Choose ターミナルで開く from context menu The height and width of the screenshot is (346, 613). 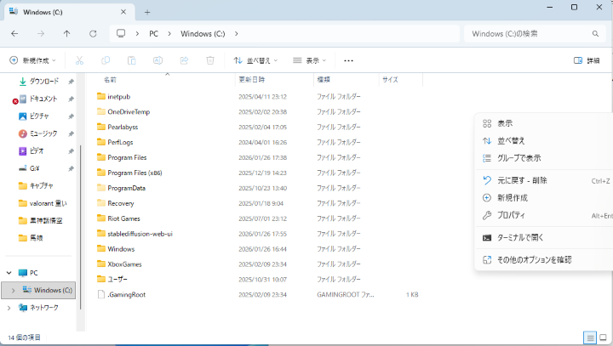tap(519, 237)
